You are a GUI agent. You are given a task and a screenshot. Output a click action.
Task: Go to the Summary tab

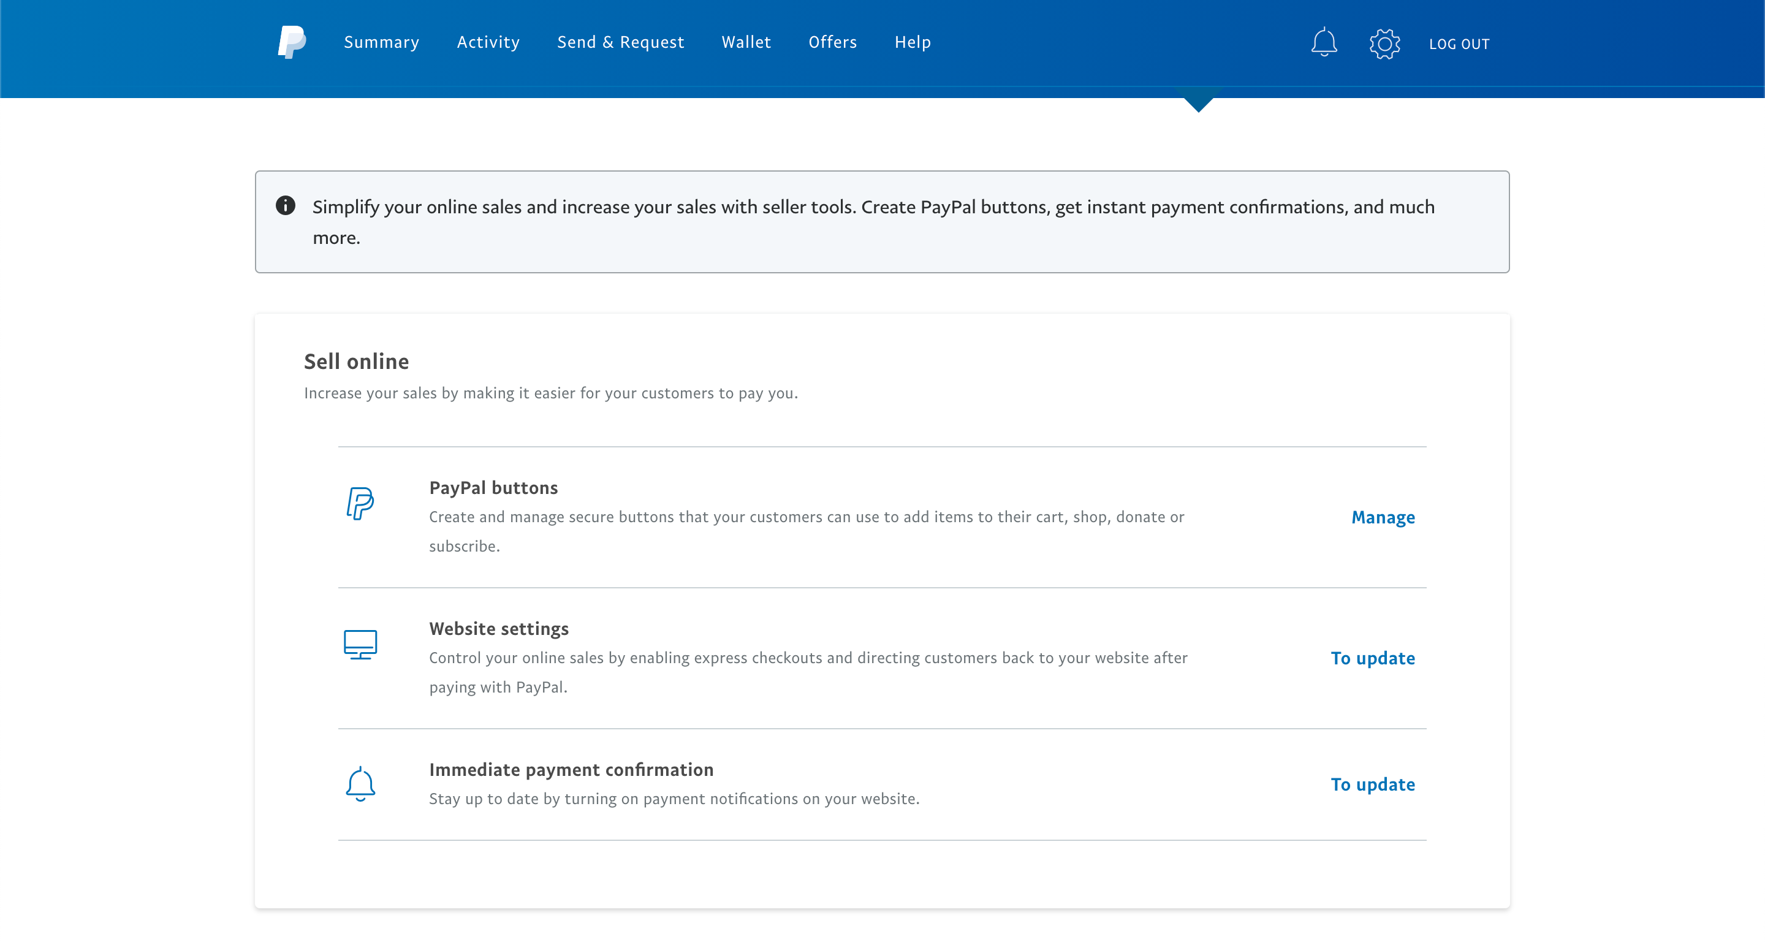tap(382, 42)
